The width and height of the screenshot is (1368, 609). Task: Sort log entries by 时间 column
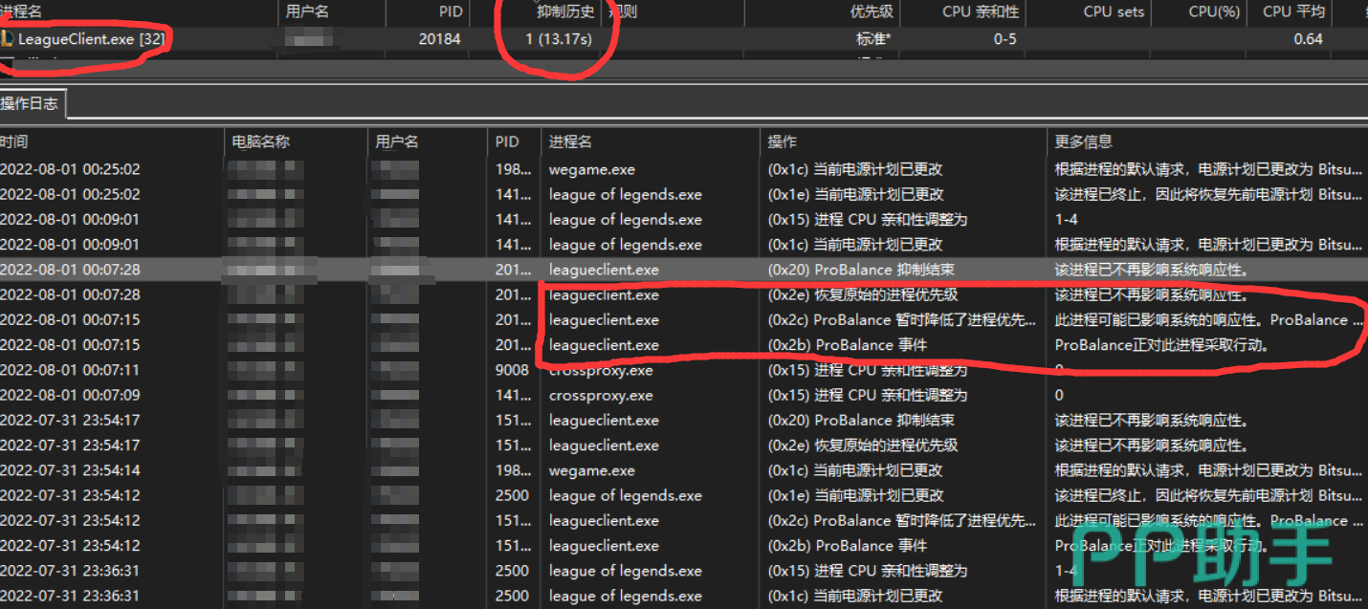(x=14, y=141)
